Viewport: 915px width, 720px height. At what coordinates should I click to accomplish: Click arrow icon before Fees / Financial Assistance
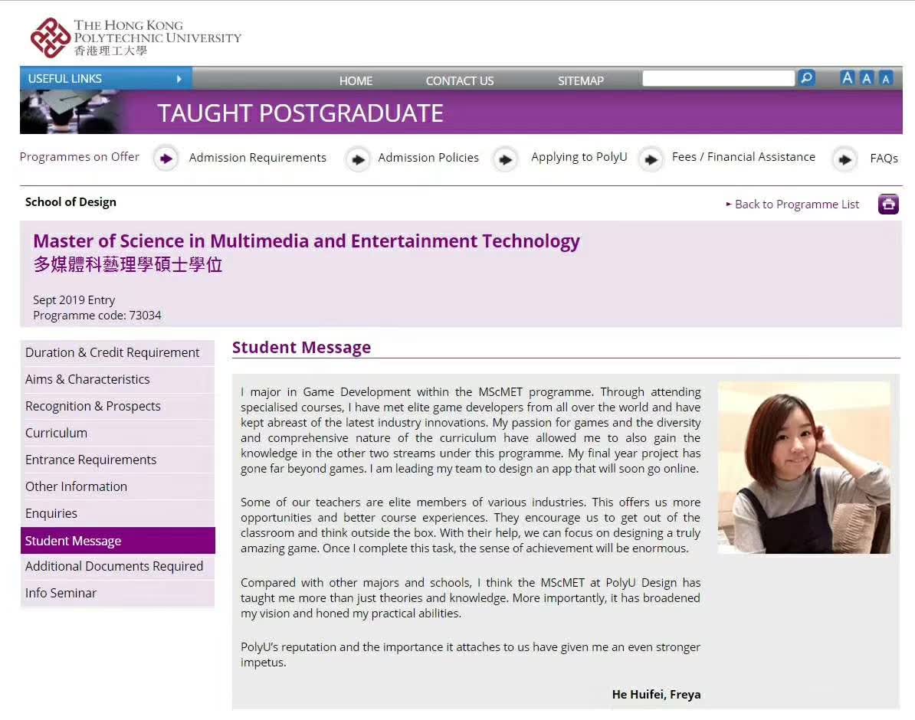[650, 159]
